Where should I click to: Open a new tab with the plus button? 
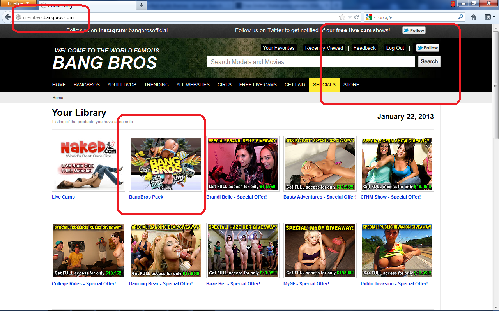coord(141,5)
